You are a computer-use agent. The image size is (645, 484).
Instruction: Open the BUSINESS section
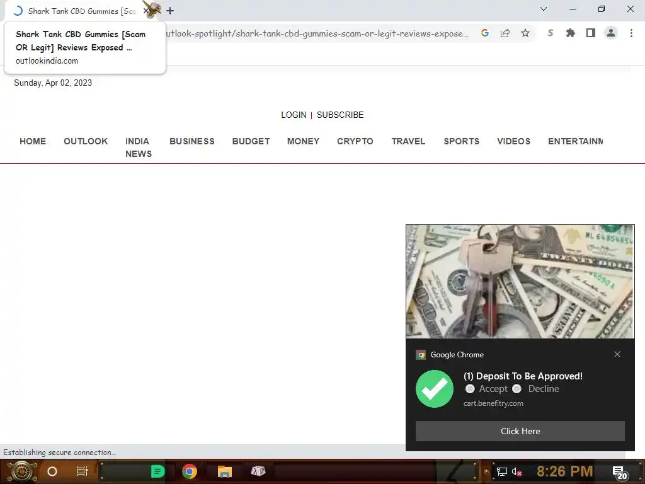[192, 141]
